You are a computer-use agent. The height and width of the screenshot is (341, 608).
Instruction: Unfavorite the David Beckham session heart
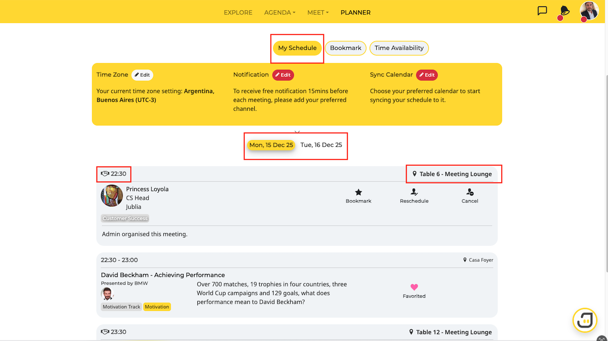point(414,288)
